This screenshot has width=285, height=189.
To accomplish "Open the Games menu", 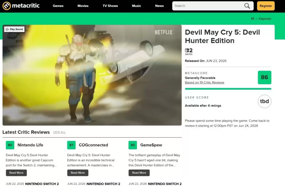I will (58, 6).
